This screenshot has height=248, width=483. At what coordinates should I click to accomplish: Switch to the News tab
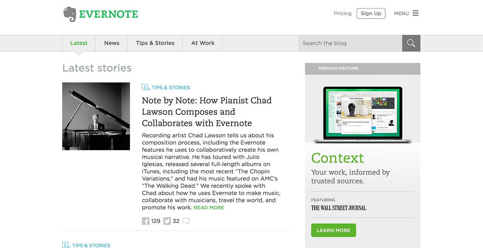tap(112, 43)
